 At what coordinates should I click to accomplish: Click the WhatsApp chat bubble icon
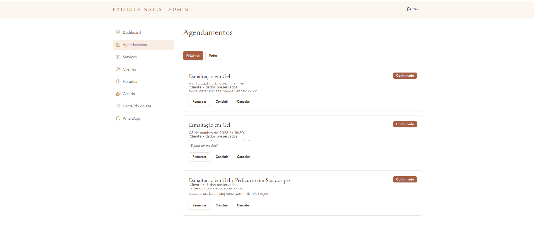click(x=118, y=118)
